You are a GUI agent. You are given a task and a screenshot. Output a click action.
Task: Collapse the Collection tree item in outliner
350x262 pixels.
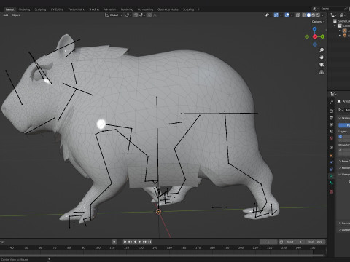point(335,26)
